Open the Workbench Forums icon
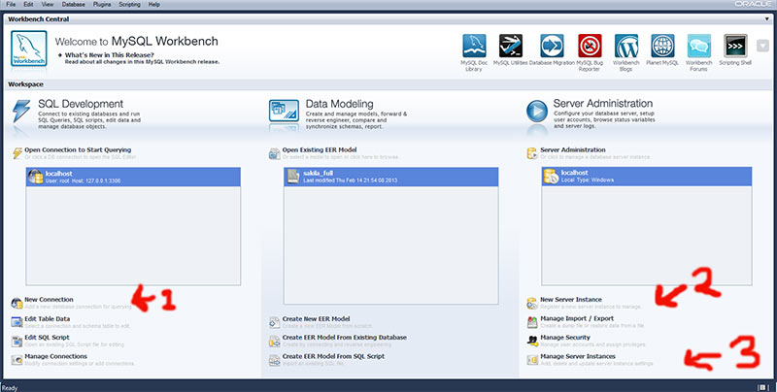 point(699,46)
